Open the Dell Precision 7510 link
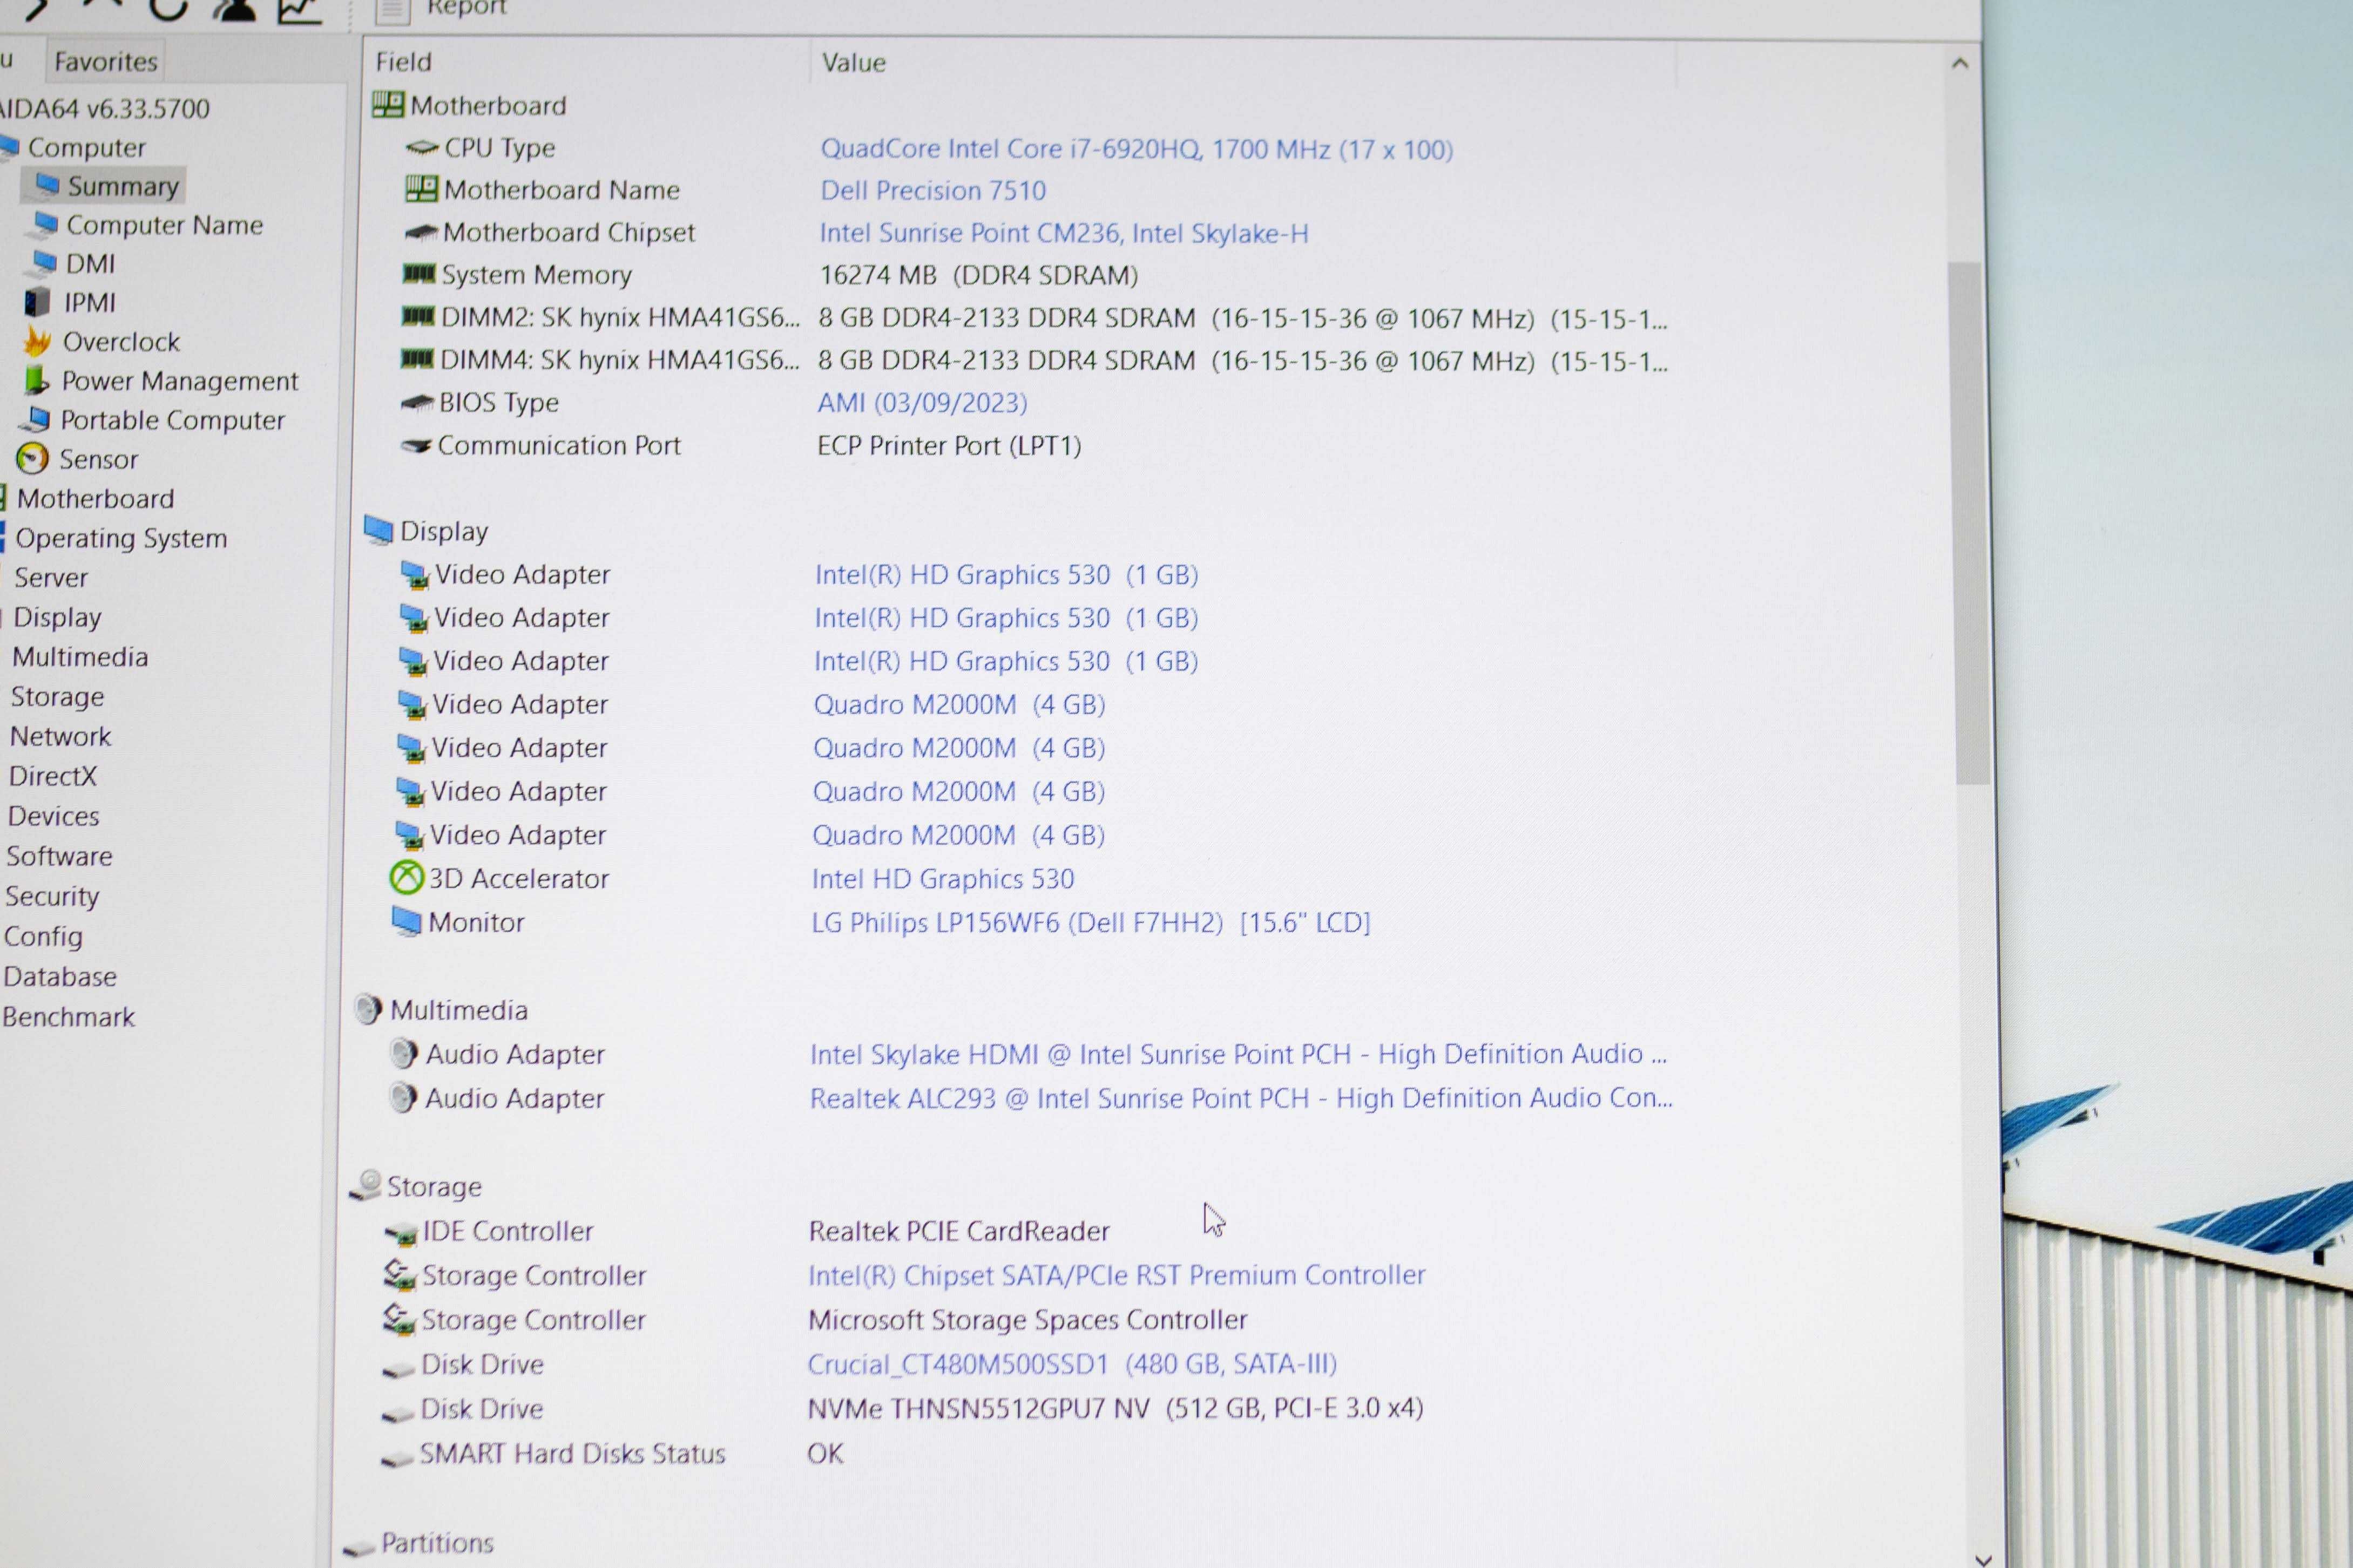Screen dimensions: 2353x1568 [933, 190]
